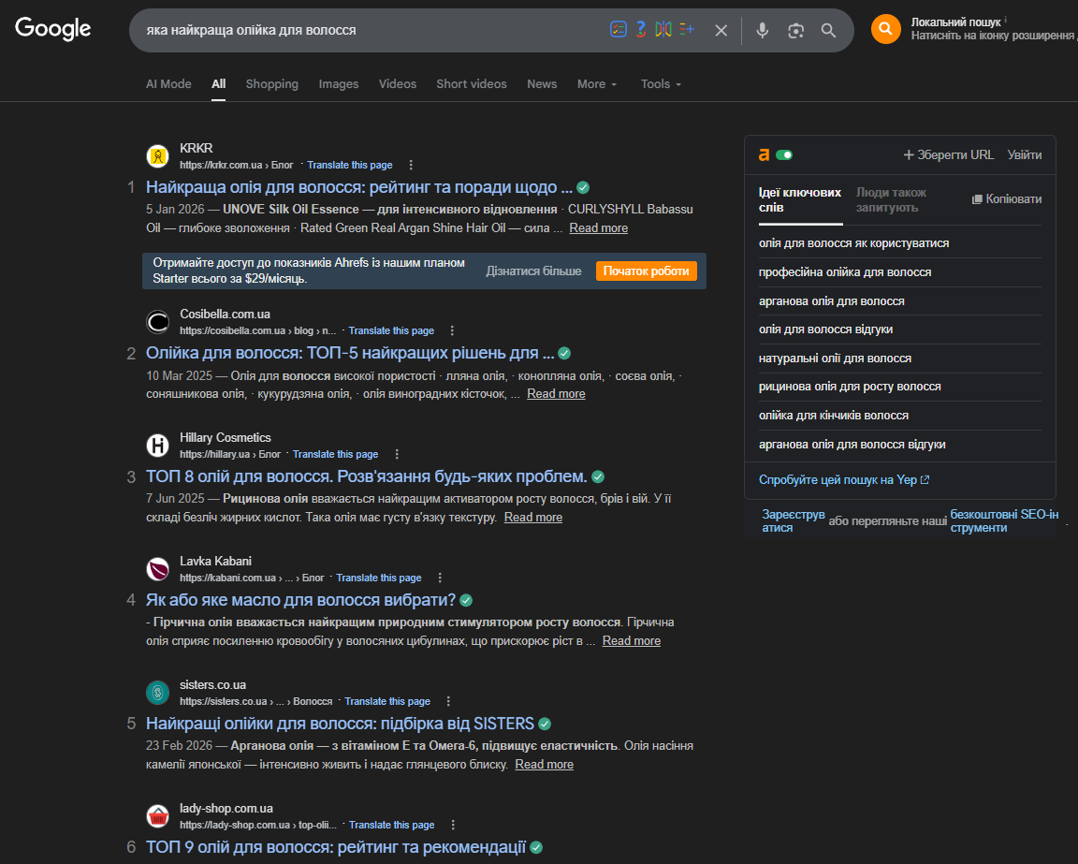
Task: Open the Short videos tab
Action: pos(472,84)
